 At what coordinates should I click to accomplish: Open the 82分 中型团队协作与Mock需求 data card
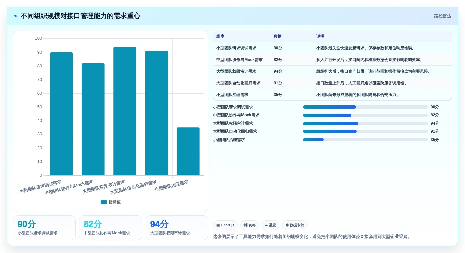(x=111, y=228)
